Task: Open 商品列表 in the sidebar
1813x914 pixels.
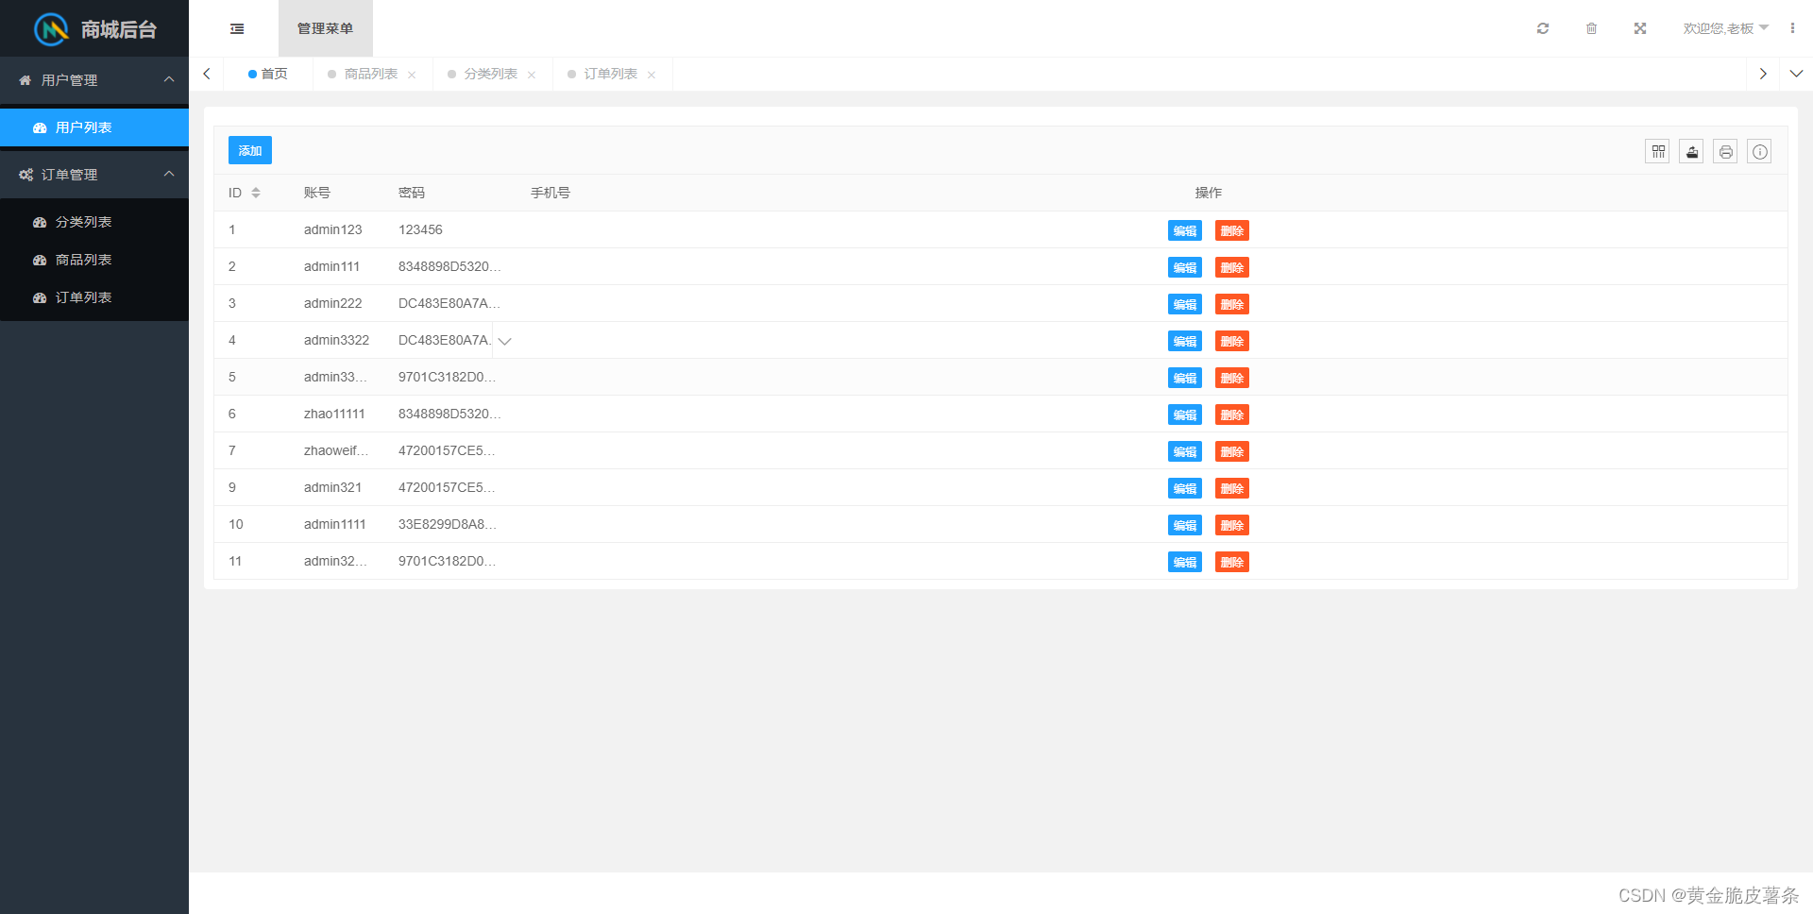Action: tap(94, 260)
